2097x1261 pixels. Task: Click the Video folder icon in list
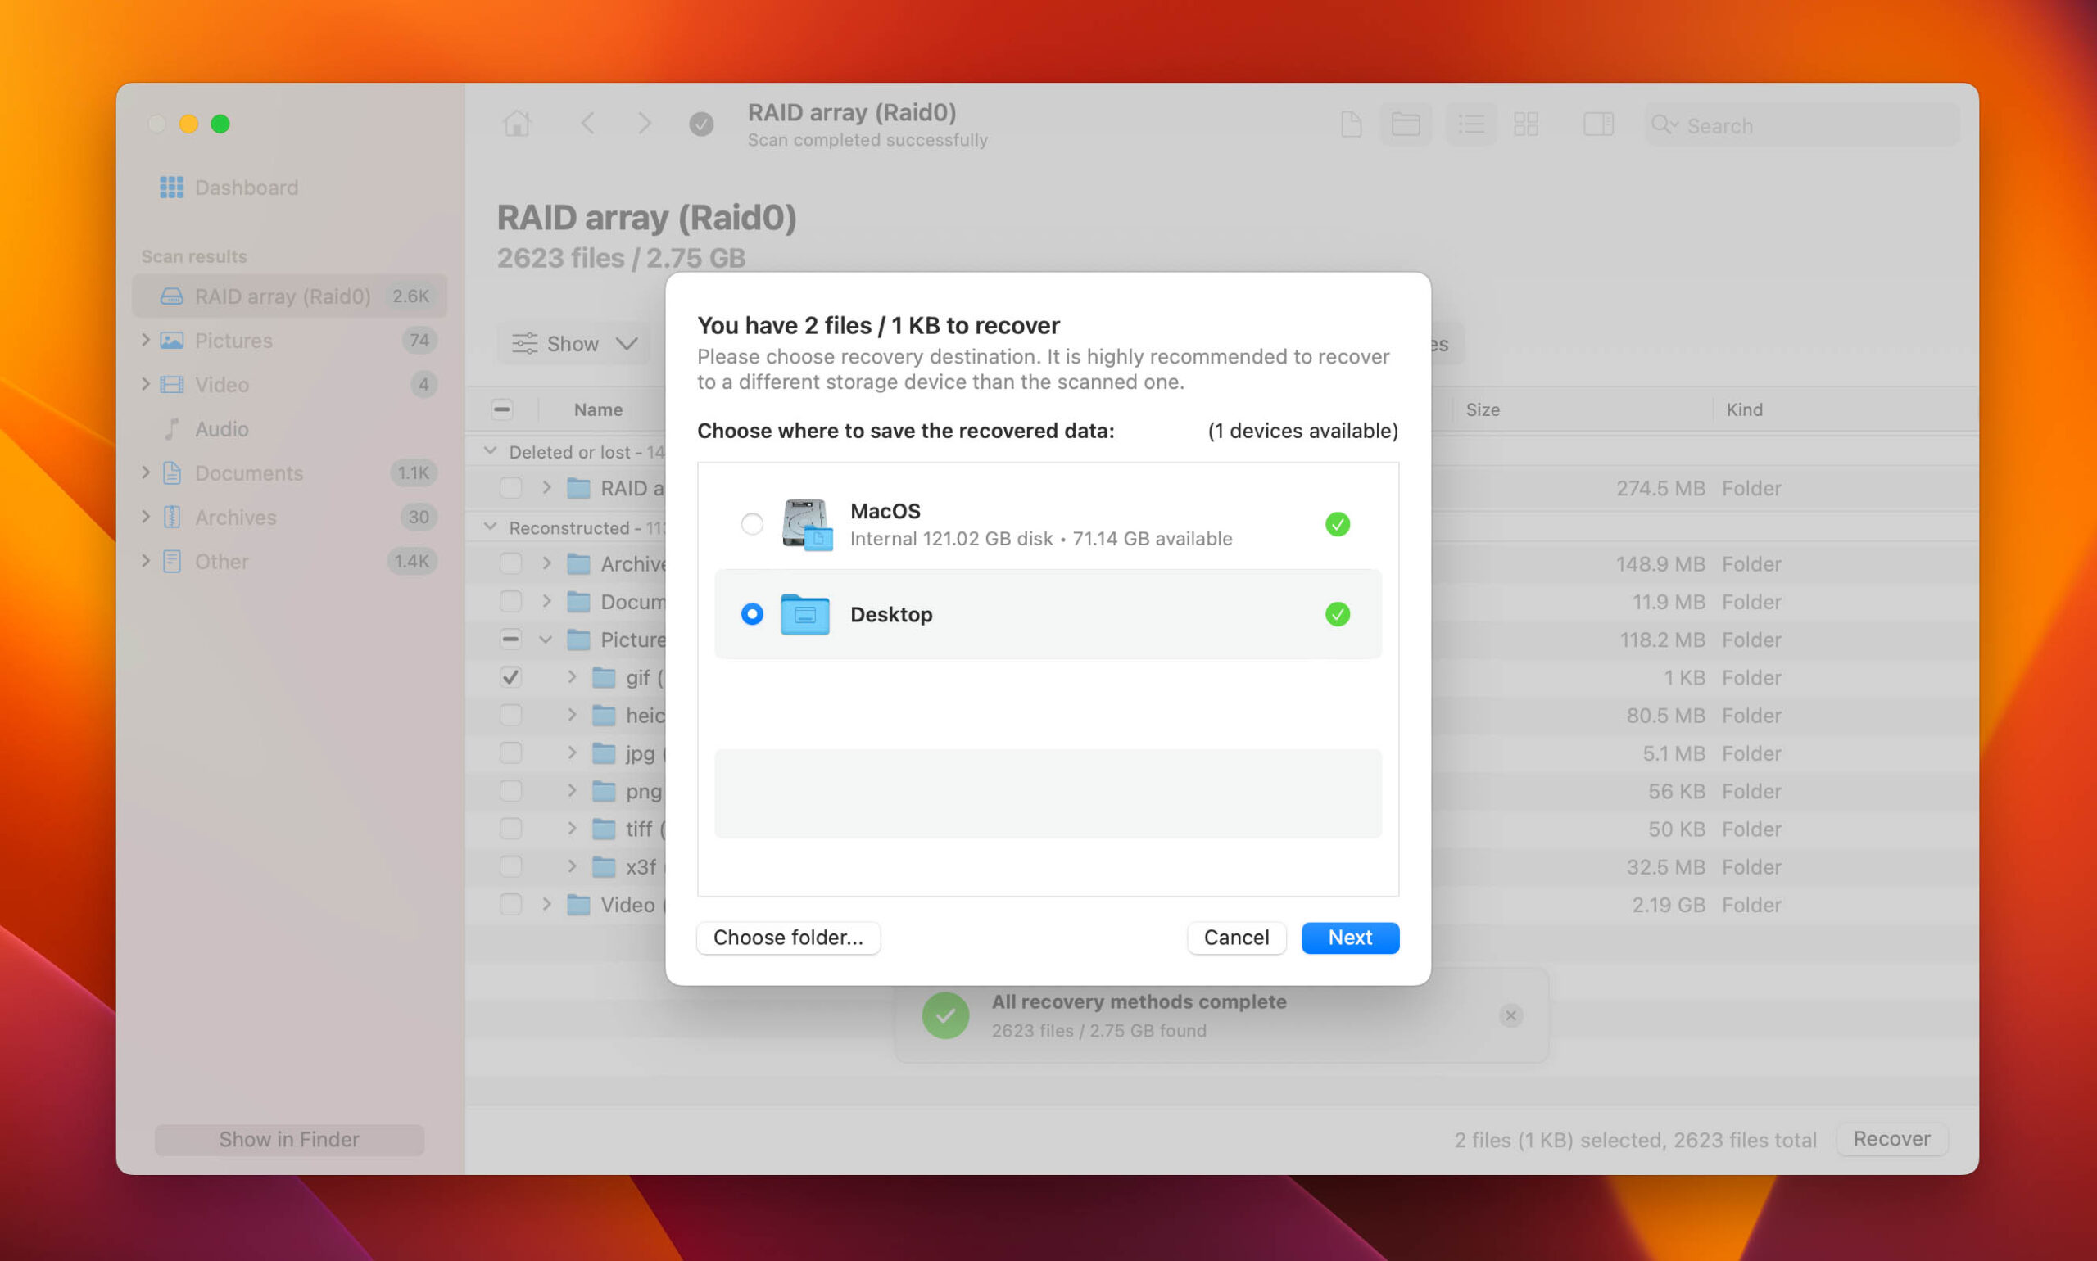(x=578, y=905)
